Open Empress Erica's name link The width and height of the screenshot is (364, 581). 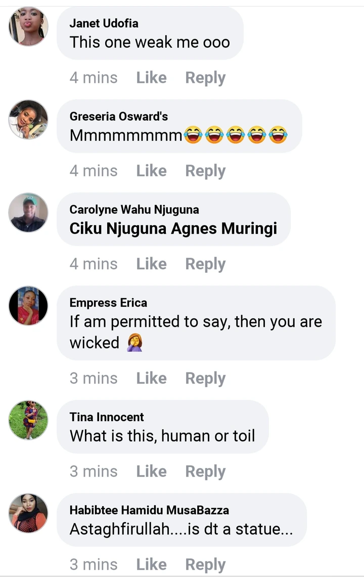108,303
